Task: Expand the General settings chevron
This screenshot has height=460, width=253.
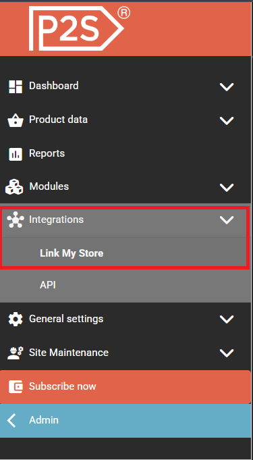Action: tap(227, 320)
